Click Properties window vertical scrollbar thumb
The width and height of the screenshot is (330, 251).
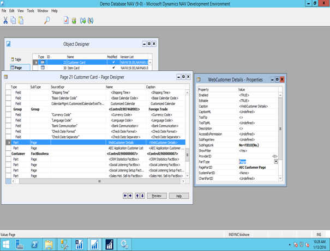pyautogui.click(x=280, y=128)
